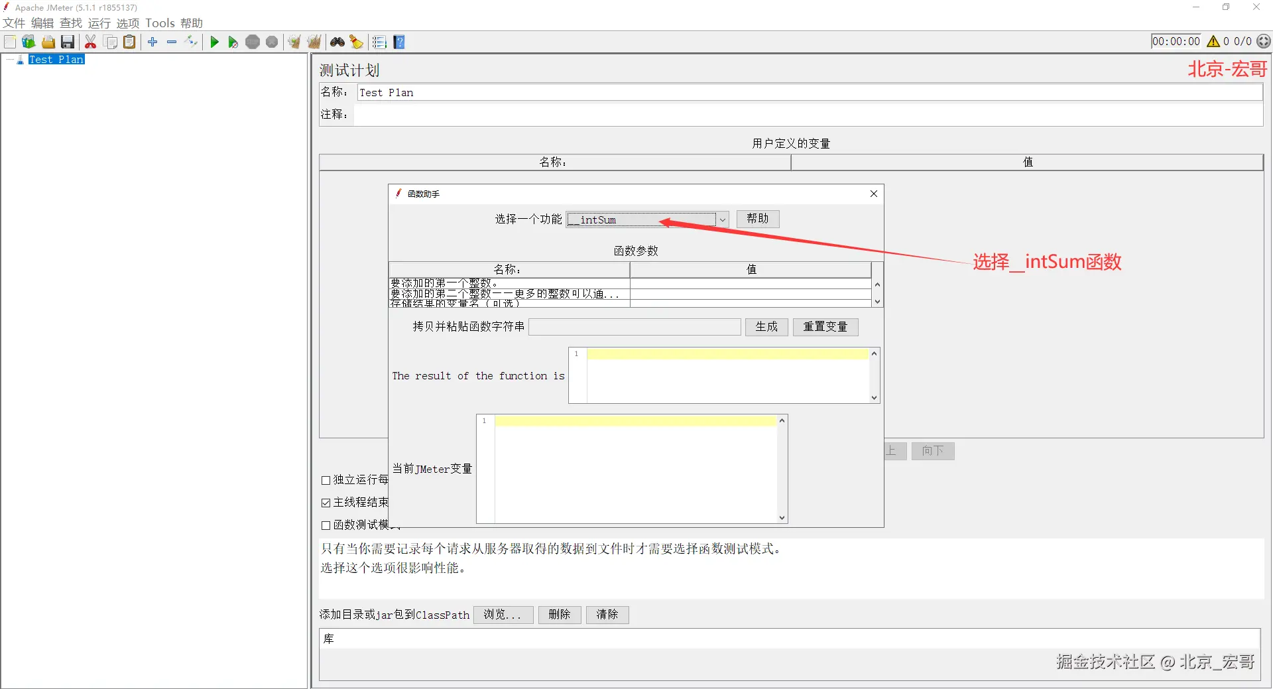The width and height of the screenshot is (1273, 689).
Task: Click the 浏览... classpath button
Action: pos(503,615)
